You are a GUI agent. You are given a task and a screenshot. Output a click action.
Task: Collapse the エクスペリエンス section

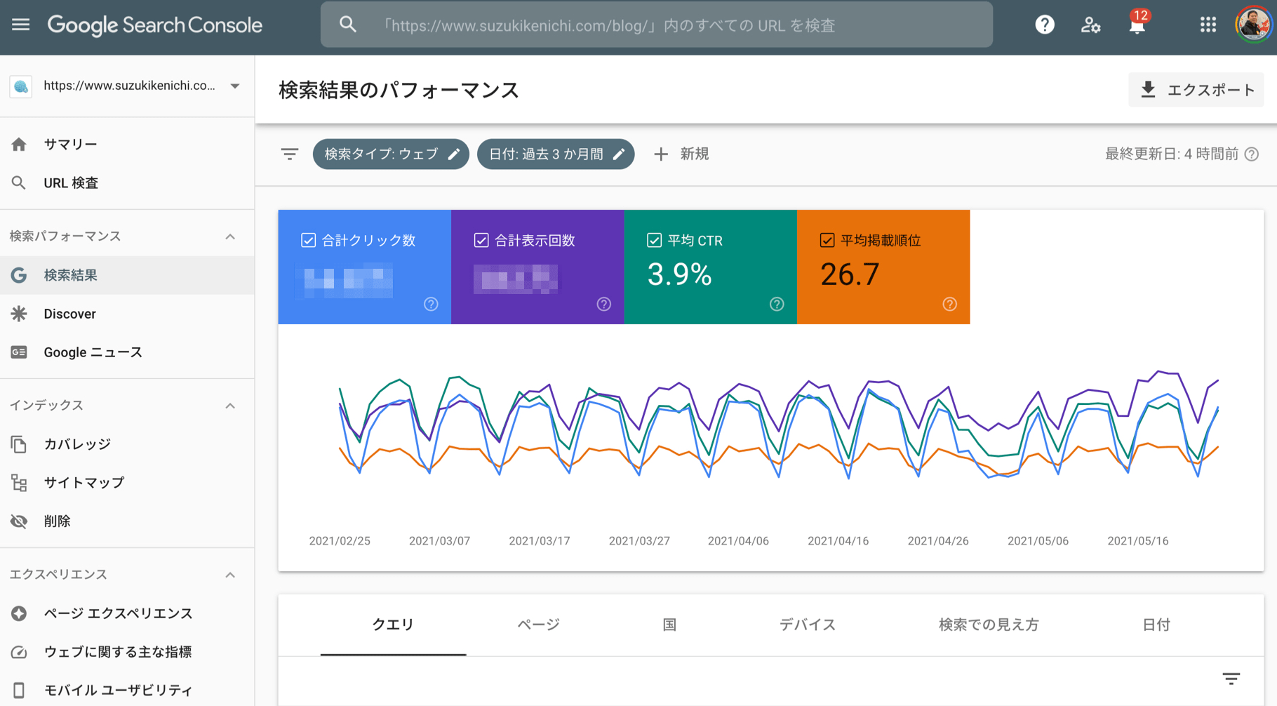(230, 575)
